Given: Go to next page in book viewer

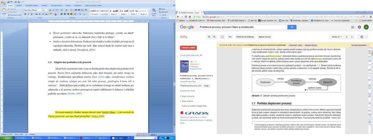Looking at the screenshot, I should 352,37.
